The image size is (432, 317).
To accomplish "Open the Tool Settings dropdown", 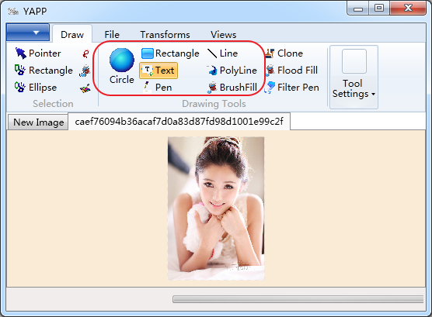I will tap(354, 77).
